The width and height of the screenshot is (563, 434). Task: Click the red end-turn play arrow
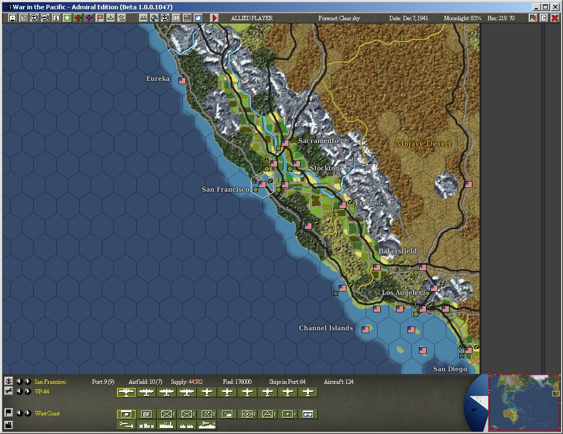215,18
